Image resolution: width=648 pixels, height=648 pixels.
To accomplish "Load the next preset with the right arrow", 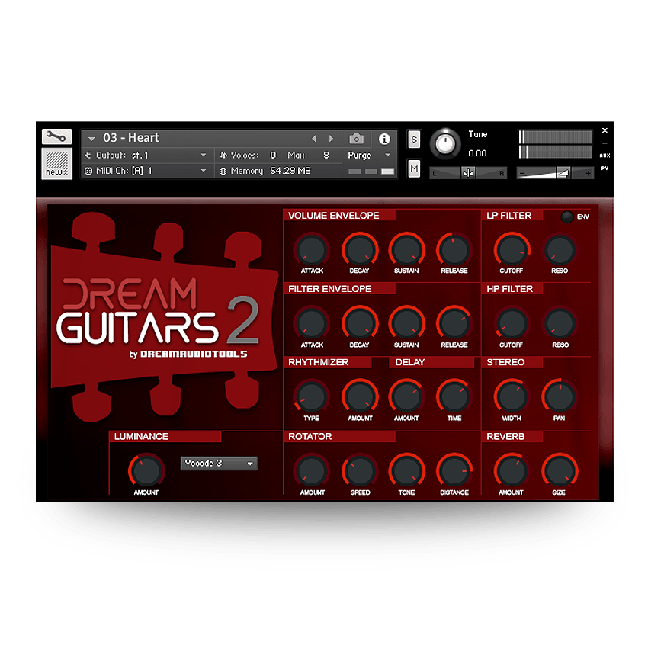I will 331,138.
